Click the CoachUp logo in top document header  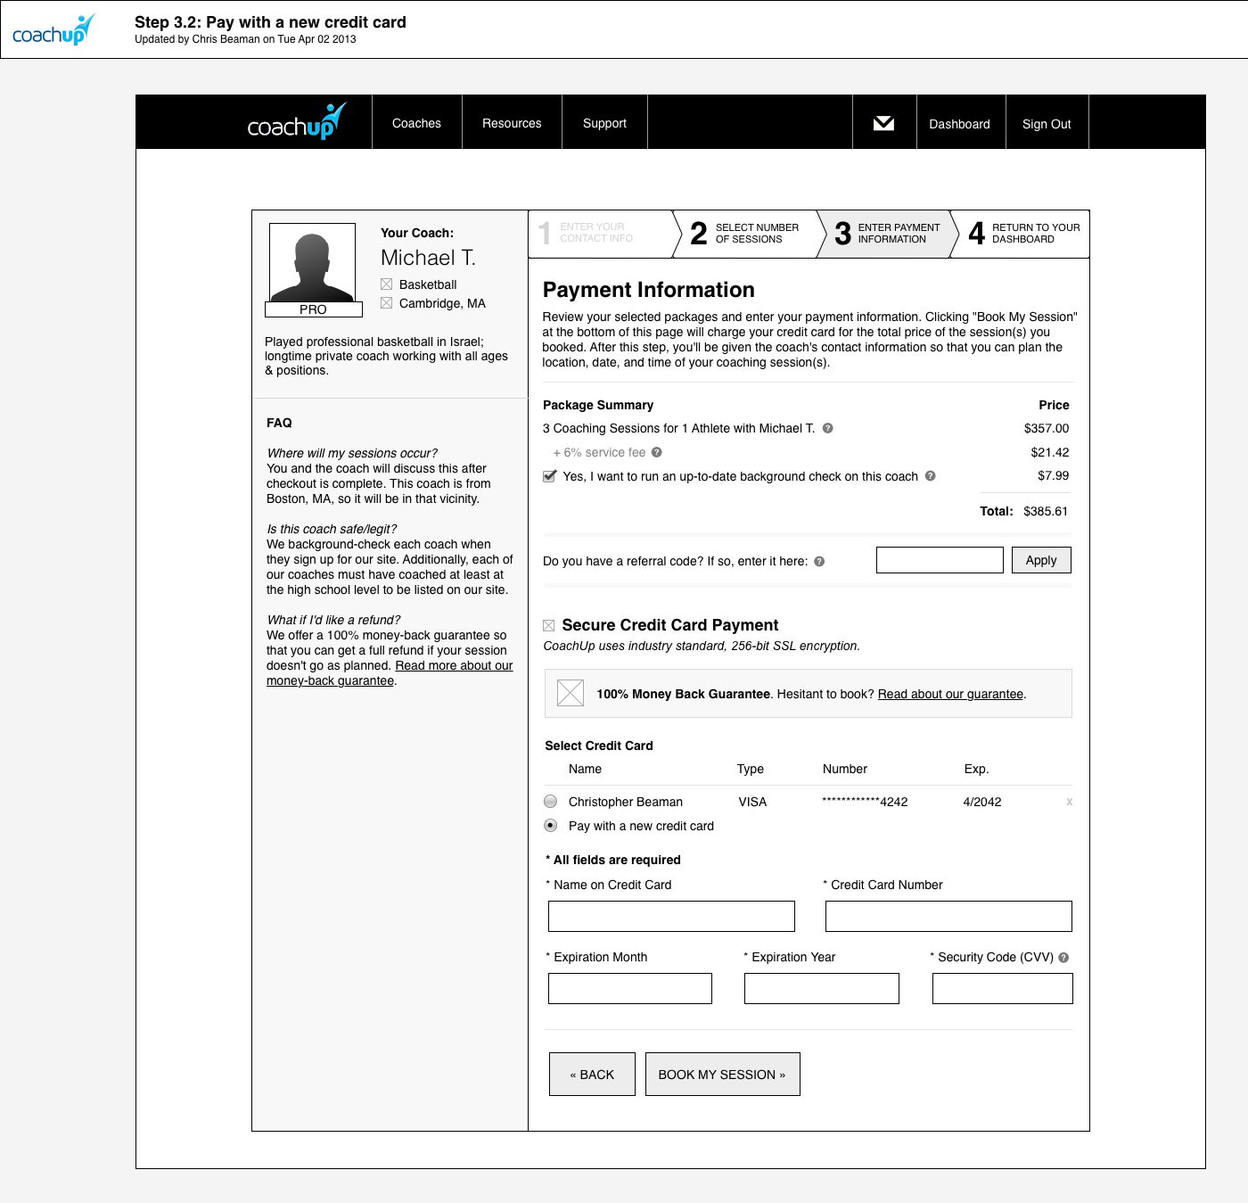tap(53, 30)
